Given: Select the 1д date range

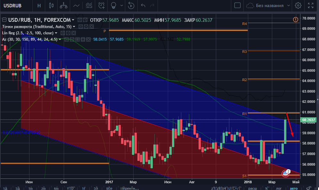Looking at the screenshot, I should point(5,188).
